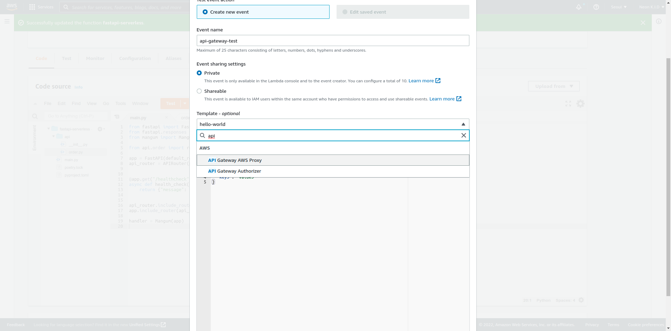Click the Event name input field
Image resolution: width=671 pixels, height=331 pixels.
(x=333, y=40)
